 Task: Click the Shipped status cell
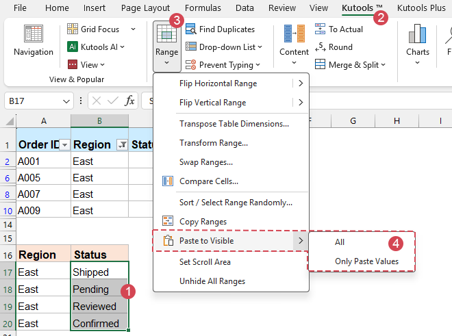coord(99,272)
